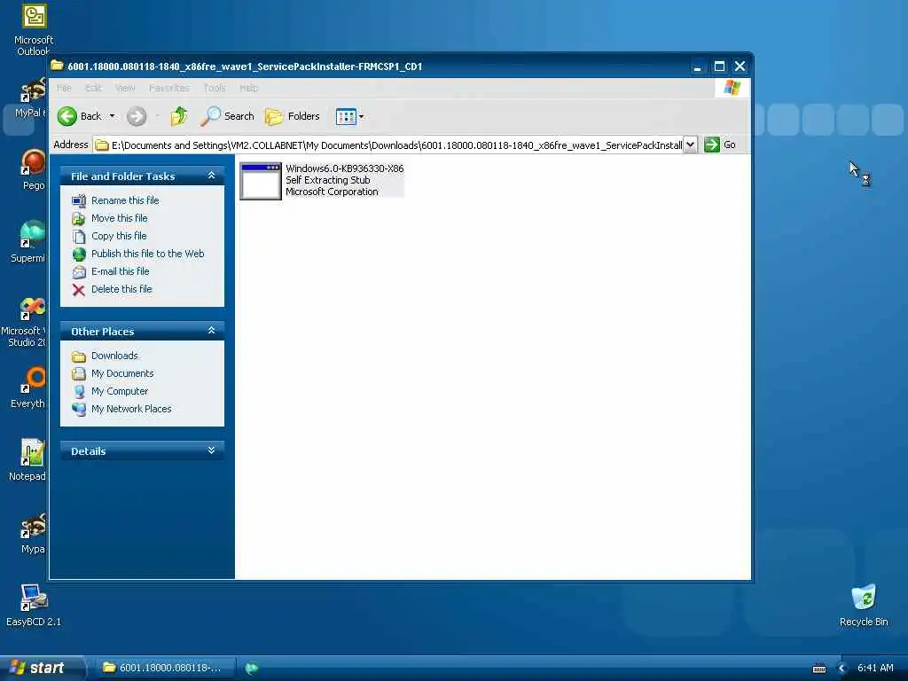Click the green Go button
Screen dimensions: 908x681
point(720,145)
